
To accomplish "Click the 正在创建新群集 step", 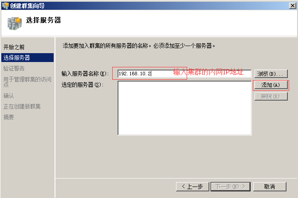I will [22, 106].
